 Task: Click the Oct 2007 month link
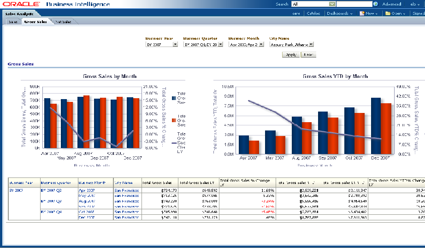point(86,212)
